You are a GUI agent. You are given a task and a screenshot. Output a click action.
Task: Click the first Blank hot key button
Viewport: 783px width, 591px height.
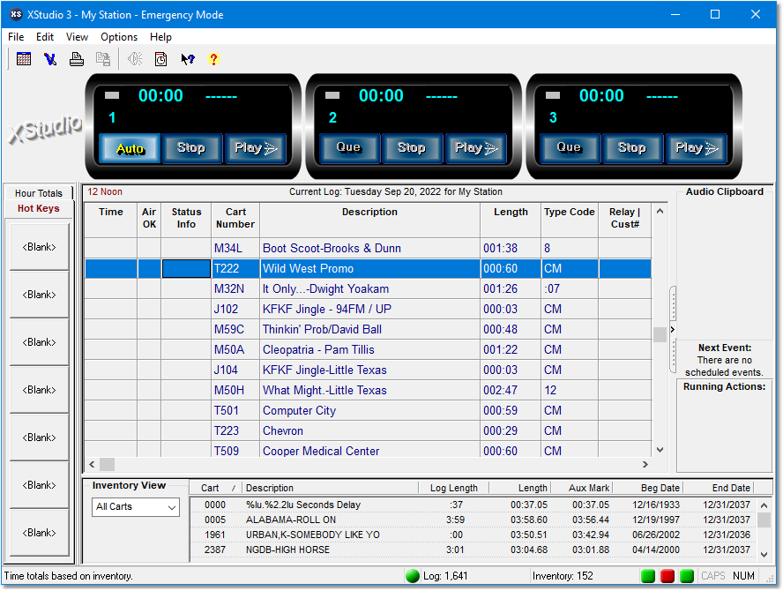[x=40, y=247]
